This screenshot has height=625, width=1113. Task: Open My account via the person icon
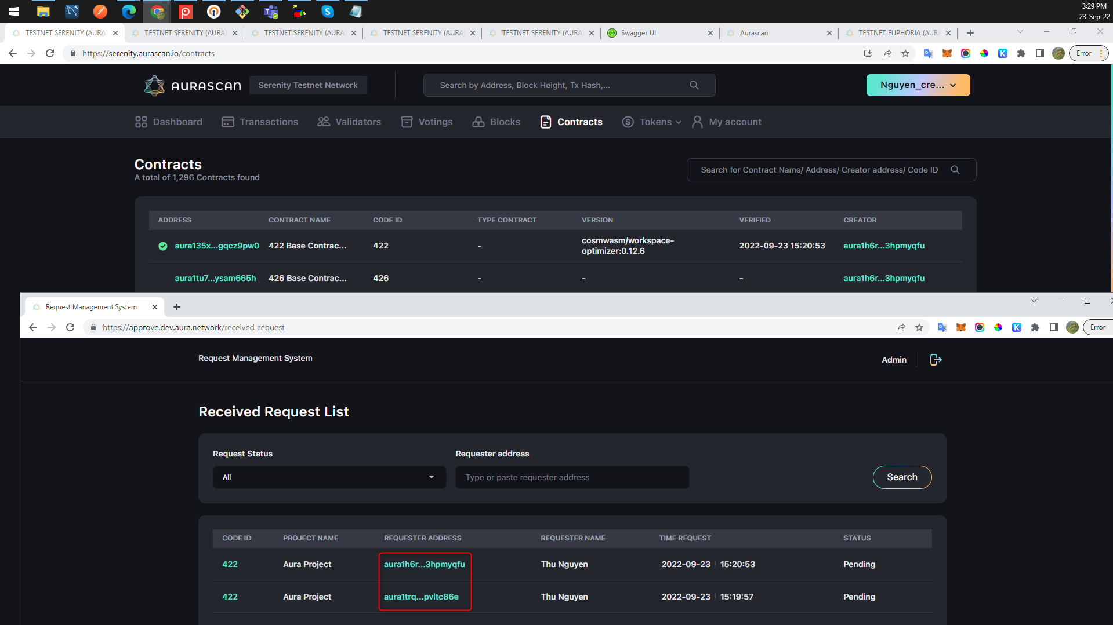[x=697, y=122]
